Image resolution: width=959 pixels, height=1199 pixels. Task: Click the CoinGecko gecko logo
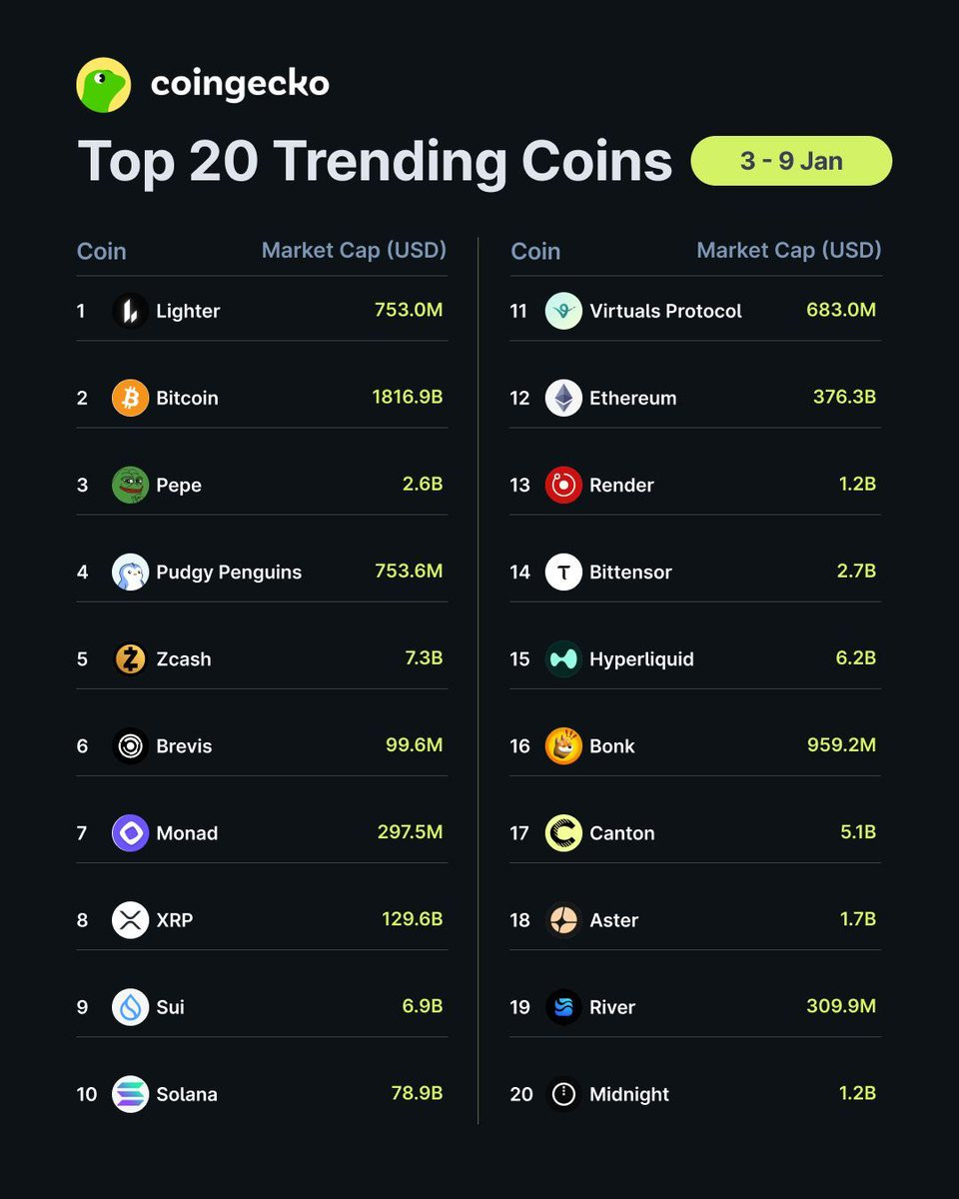pyautogui.click(x=104, y=85)
